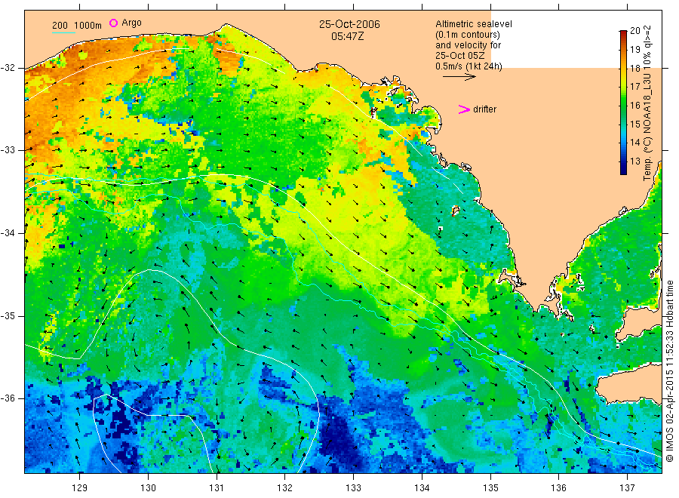
Task: Click the latitude label '-35'
Action: [8, 316]
